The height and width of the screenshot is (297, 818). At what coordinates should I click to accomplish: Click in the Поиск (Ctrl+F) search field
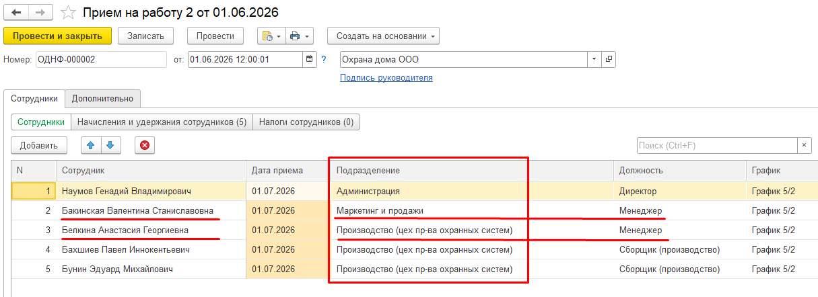click(717, 145)
